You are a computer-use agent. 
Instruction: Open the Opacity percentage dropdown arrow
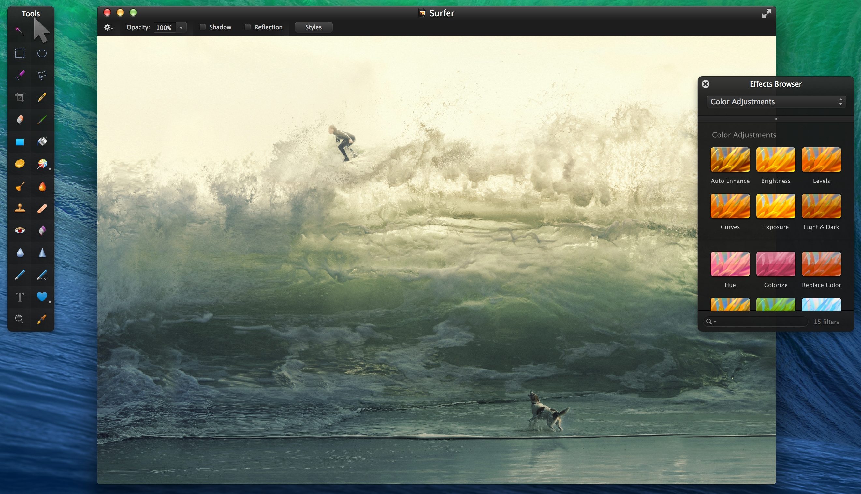point(181,27)
